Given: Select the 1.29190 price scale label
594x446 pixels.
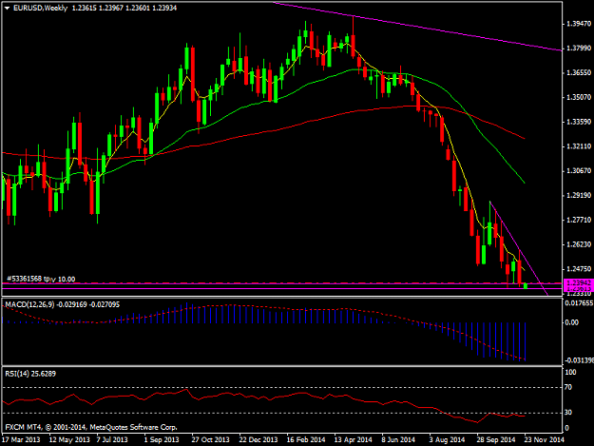Looking at the screenshot, I should (578, 195).
